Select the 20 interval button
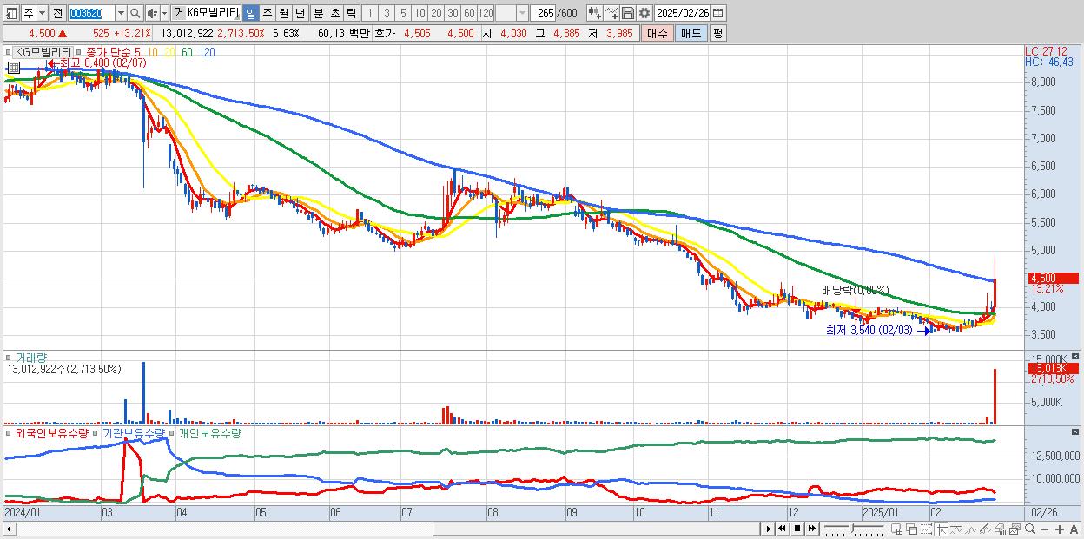The width and height of the screenshot is (1084, 539). coord(436,13)
